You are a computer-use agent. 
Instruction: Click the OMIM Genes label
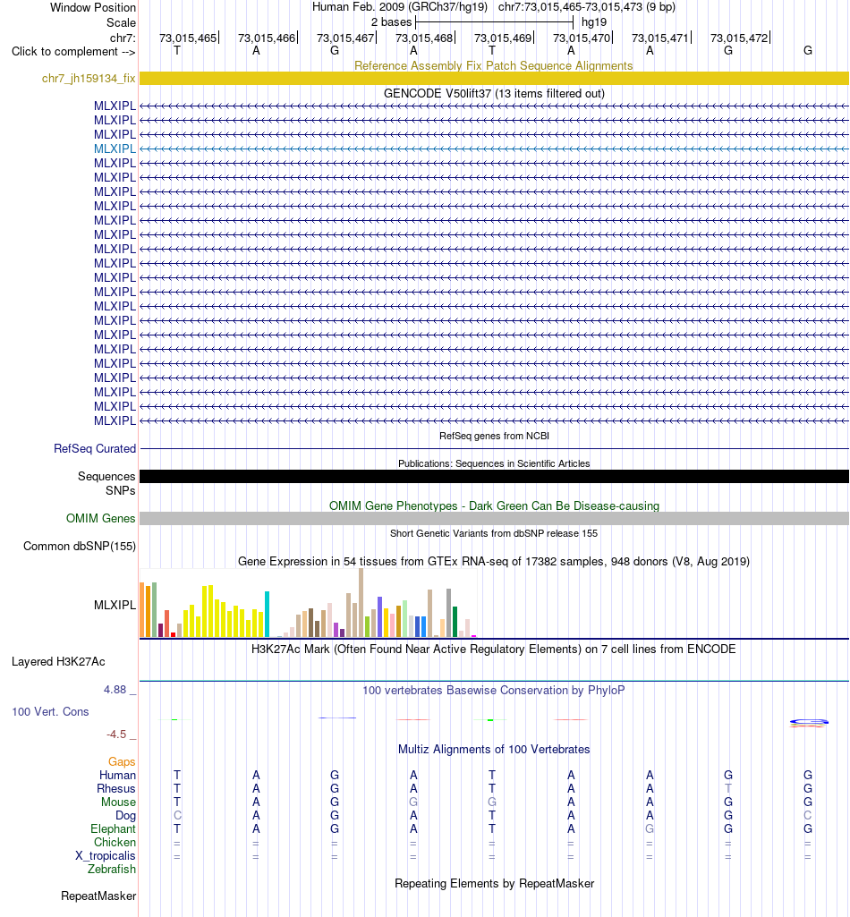point(100,518)
